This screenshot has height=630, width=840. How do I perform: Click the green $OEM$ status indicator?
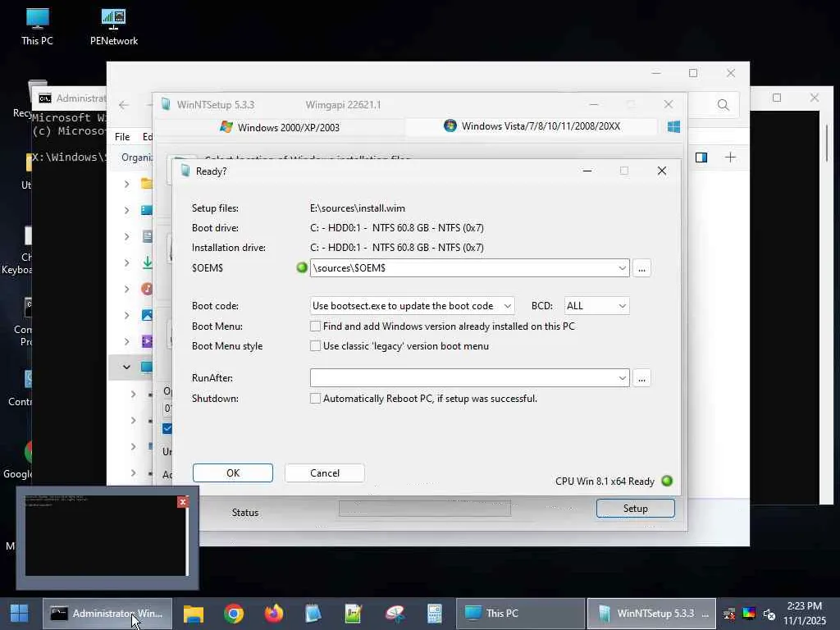(302, 267)
